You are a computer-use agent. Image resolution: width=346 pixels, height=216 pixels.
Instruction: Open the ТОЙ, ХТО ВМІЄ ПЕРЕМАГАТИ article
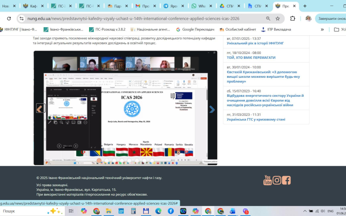251,57
